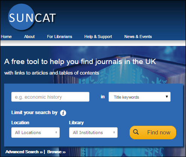This screenshot has height=157, width=186.
Task: Open the Advanced Search link
Action: [24, 152]
